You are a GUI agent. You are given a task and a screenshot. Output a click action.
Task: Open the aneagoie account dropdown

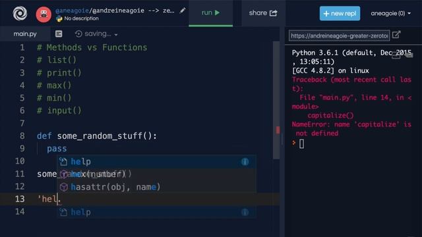[x=390, y=13]
